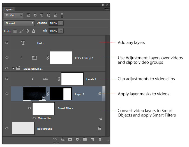Click the lock transparent pixels icon
The image size is (189, 147).
coord(15,31)
